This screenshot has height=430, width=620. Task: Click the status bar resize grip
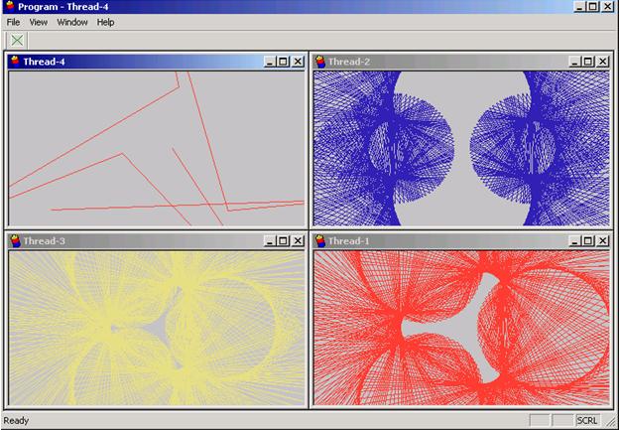pyautogui.click(x=611, y=421)
